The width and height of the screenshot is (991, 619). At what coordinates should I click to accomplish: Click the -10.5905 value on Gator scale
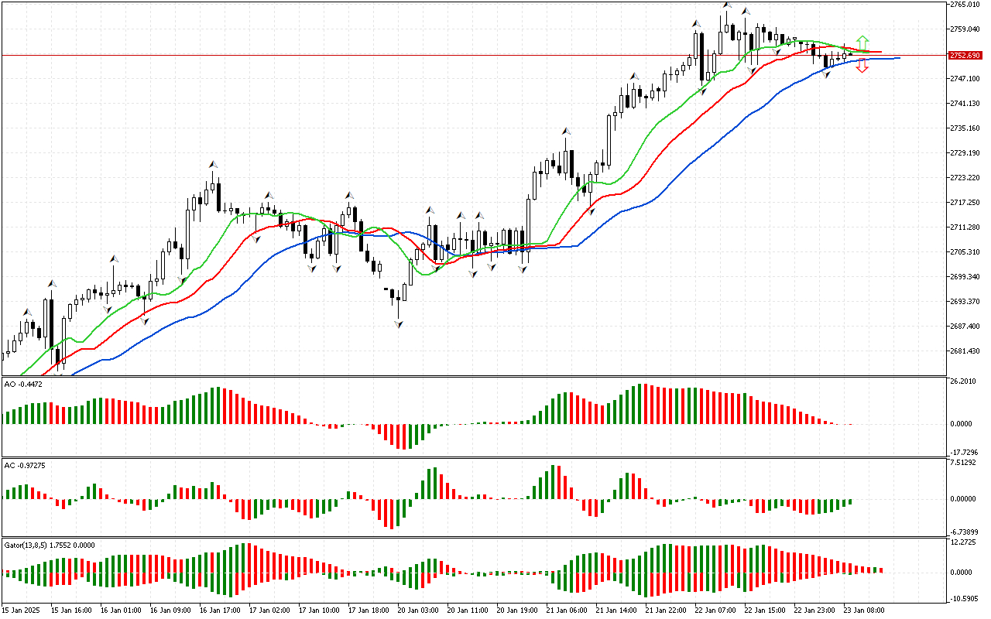coord(965,599)
